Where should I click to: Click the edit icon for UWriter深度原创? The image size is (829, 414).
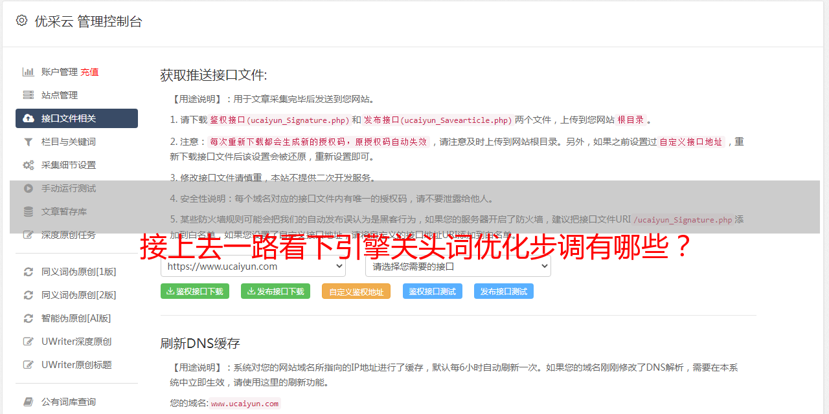pos(28,342)
